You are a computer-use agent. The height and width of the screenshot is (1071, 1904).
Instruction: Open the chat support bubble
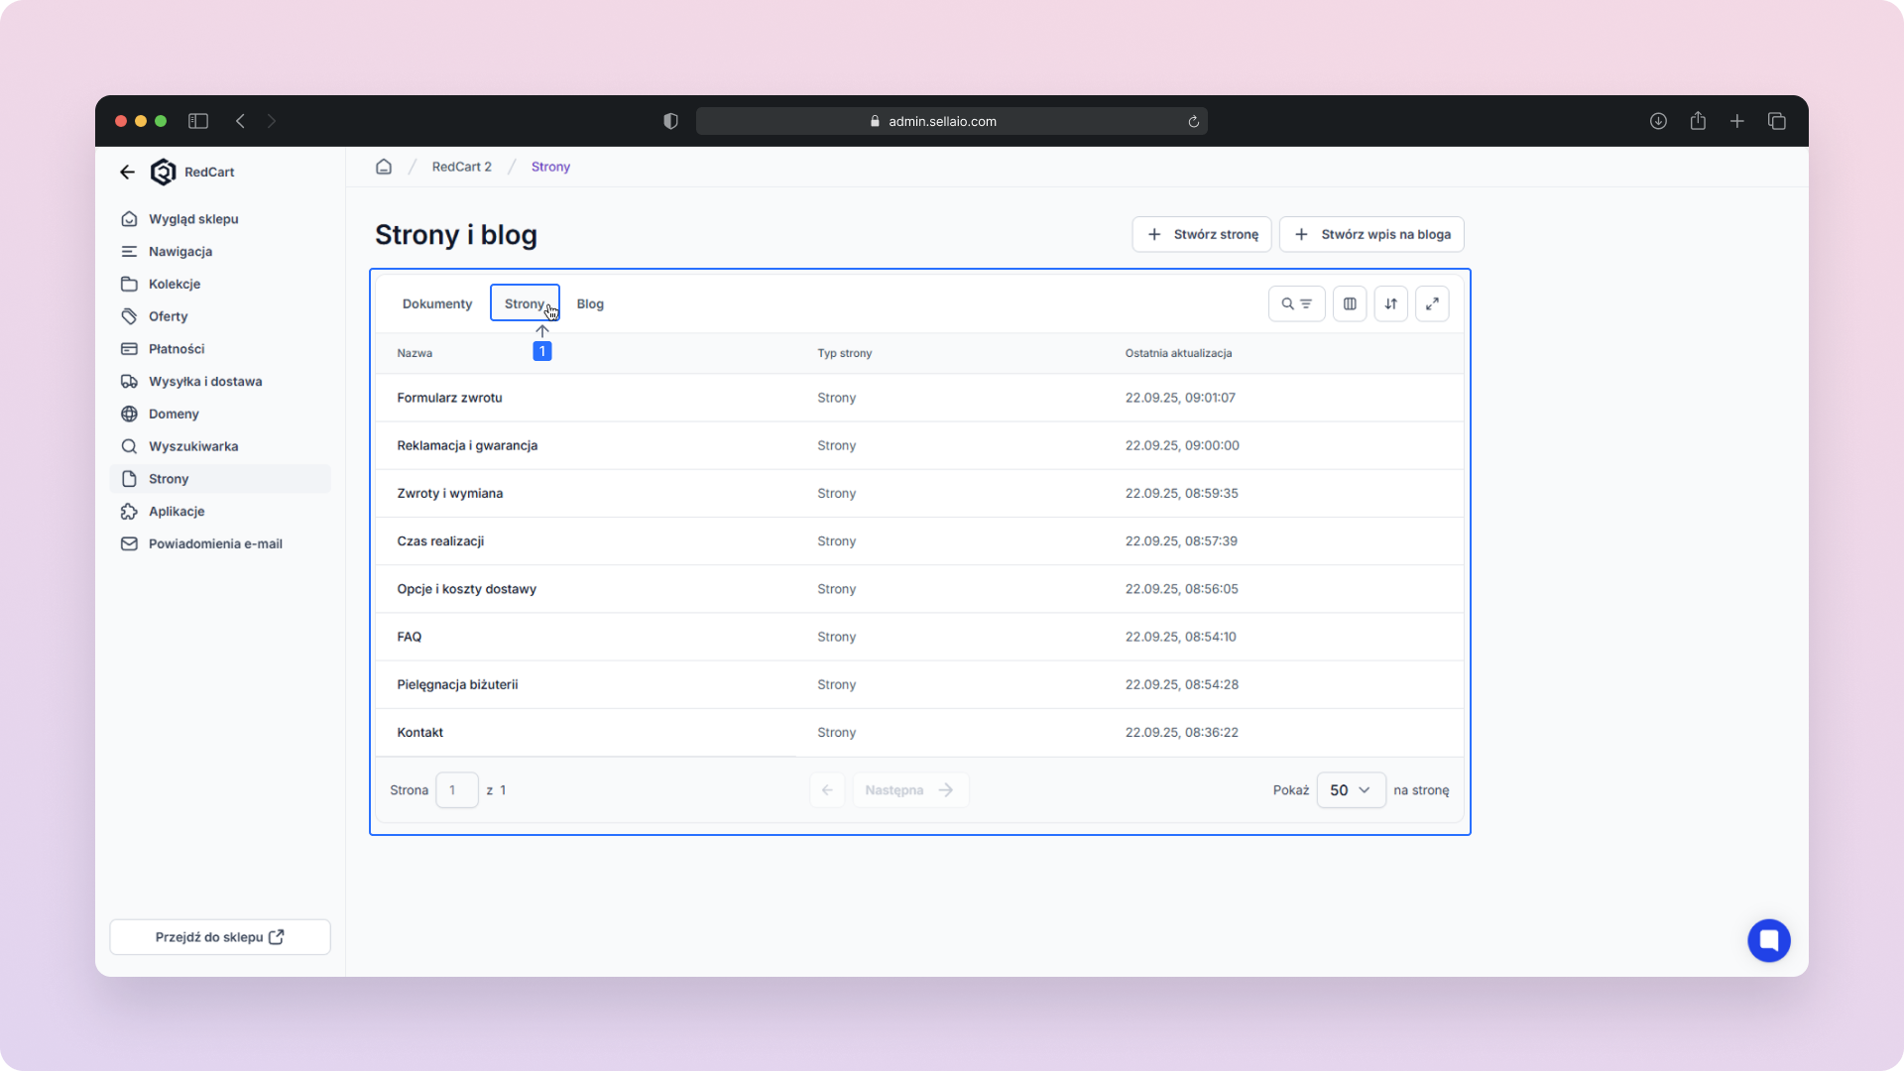(x=1768, y=940)
